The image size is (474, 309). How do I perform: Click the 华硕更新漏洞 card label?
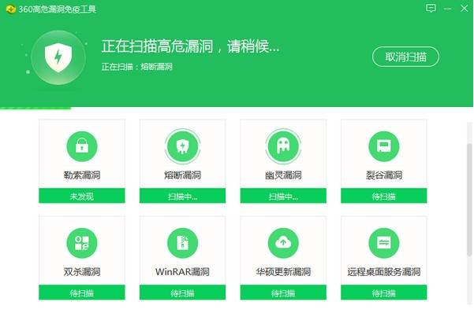pyautogui.click(x=283, y=272)
